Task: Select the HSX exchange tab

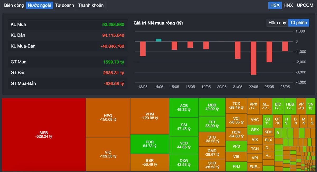Action: pyautogui.click(x=275, y=5)
